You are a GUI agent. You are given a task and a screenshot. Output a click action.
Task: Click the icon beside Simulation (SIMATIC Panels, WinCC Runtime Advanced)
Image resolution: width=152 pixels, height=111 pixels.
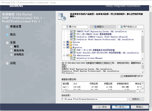point(74,37)
